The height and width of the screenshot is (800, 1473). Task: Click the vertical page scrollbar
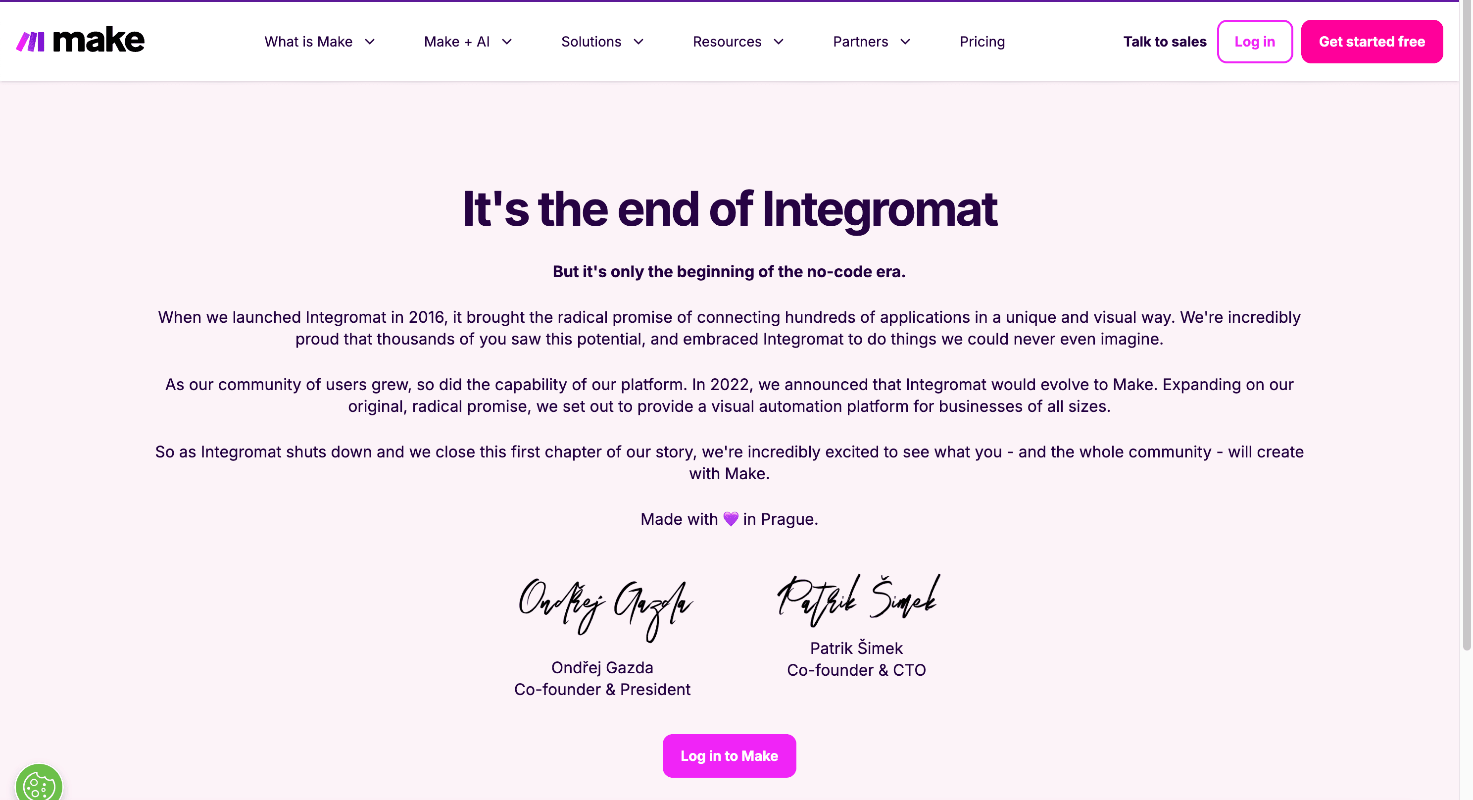point(1466,343)
